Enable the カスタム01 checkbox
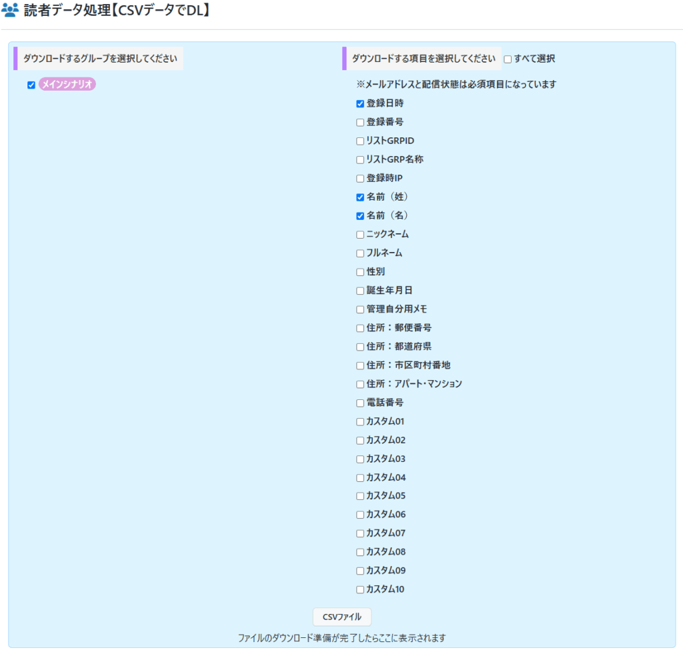This screenshot has width=683, height=652. [360, 421]
